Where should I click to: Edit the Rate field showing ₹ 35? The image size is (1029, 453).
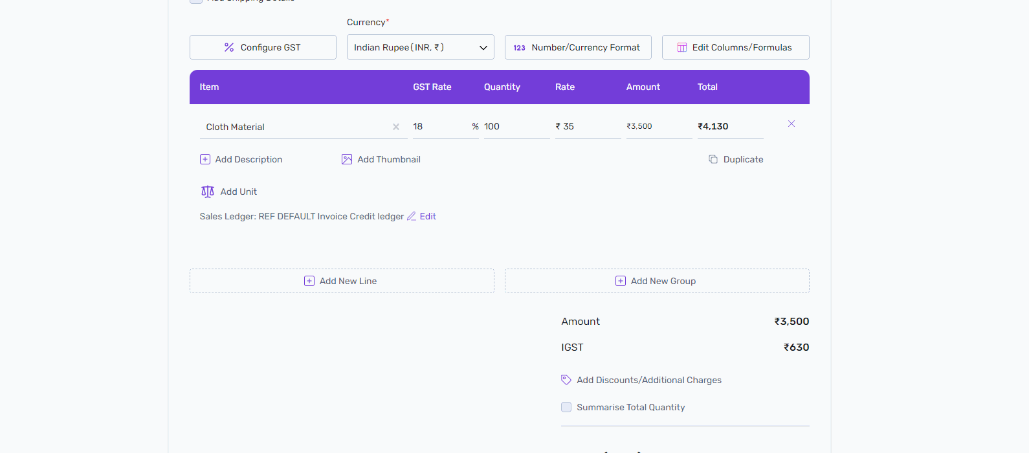point(588,126)
